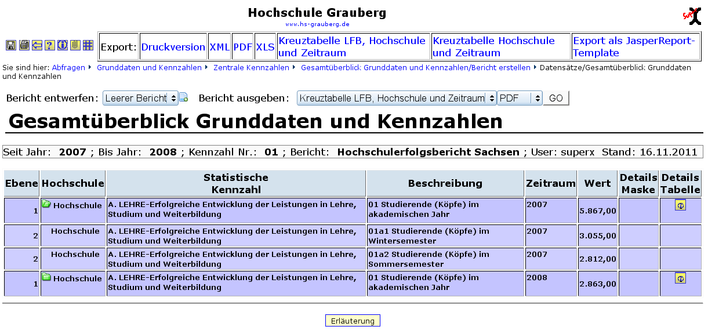This screenshot has width=708, height=330.
Task: Export as XML
Action: (220, 47)
